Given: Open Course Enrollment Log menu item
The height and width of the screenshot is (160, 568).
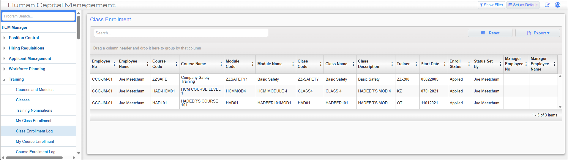Looking at the screenshot, I should (36, 152).
